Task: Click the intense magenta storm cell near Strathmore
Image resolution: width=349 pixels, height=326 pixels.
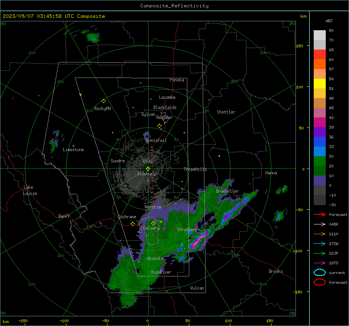Action: click(199, 240)
